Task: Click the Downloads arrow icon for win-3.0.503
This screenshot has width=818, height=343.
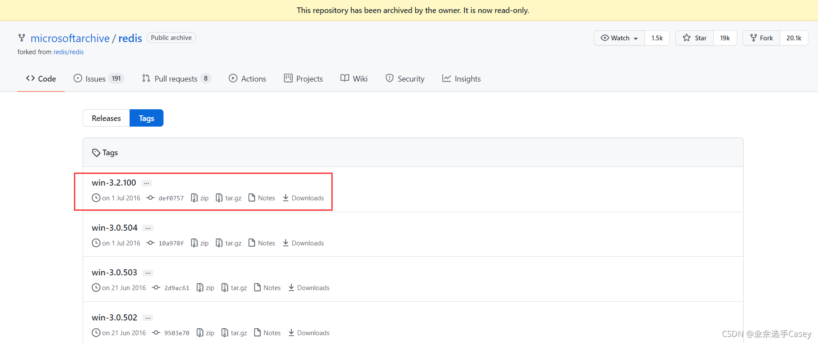Action: pyautogui.click(x=291, y=287)
